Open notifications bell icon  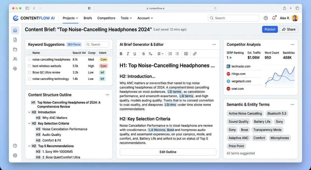point(274,18)
